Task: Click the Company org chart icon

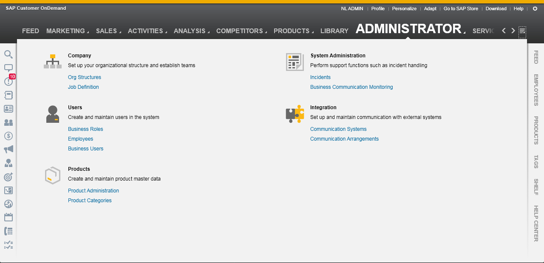Action: 53,61
